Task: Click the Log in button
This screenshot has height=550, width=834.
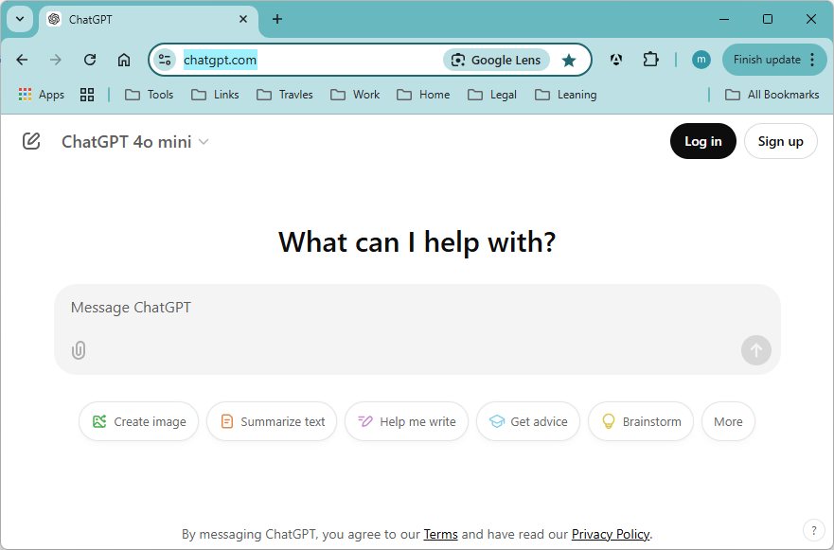Action: point(702,141)
